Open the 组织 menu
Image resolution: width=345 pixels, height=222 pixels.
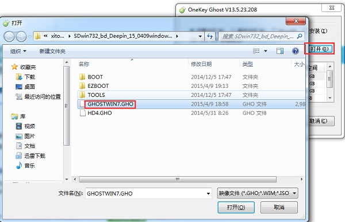coord(18,51)
